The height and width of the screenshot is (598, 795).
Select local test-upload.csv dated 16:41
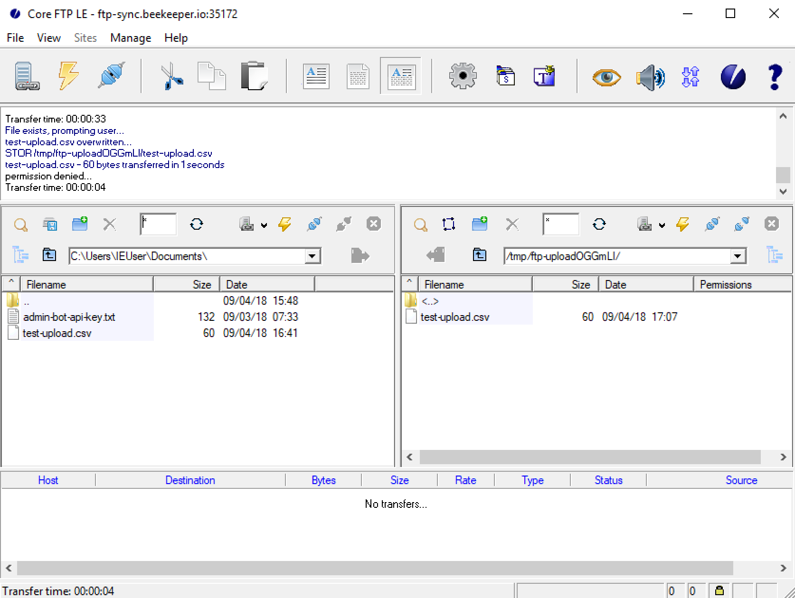coord(57,333)
